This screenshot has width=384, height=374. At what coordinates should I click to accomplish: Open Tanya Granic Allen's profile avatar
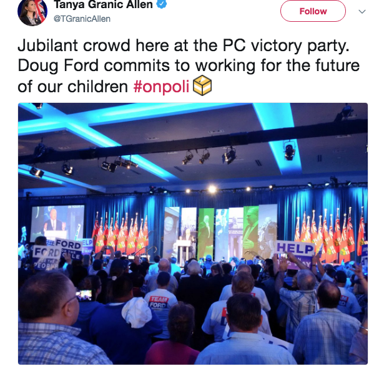(32, 12)
